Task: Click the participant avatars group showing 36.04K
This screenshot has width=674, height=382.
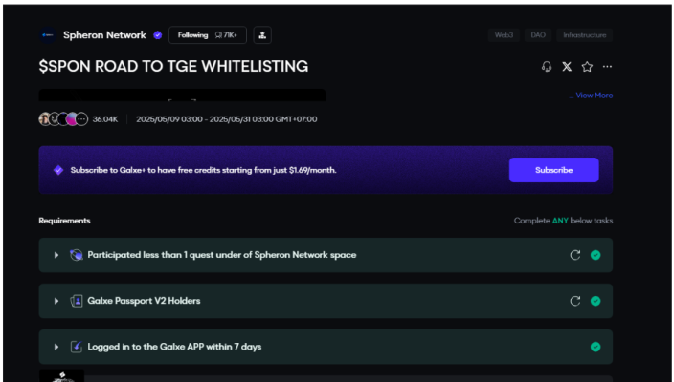Action: click(x=63, y=119)
